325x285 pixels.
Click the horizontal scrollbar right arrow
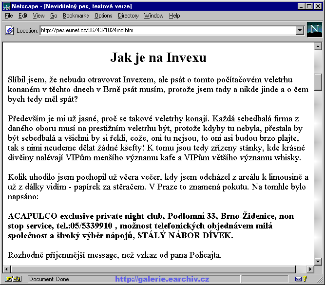(x=310, y=269)
